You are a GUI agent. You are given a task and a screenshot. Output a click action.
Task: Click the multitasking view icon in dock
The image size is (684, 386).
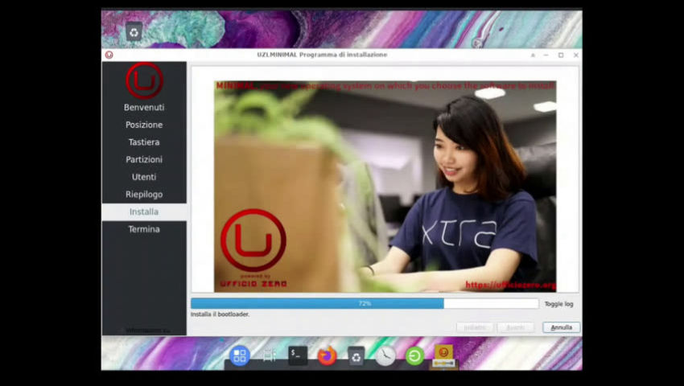point(269,355)
